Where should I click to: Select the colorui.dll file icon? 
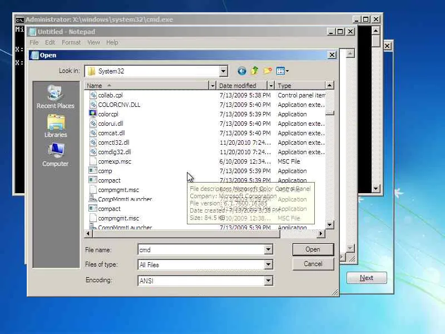click(93, 124)
